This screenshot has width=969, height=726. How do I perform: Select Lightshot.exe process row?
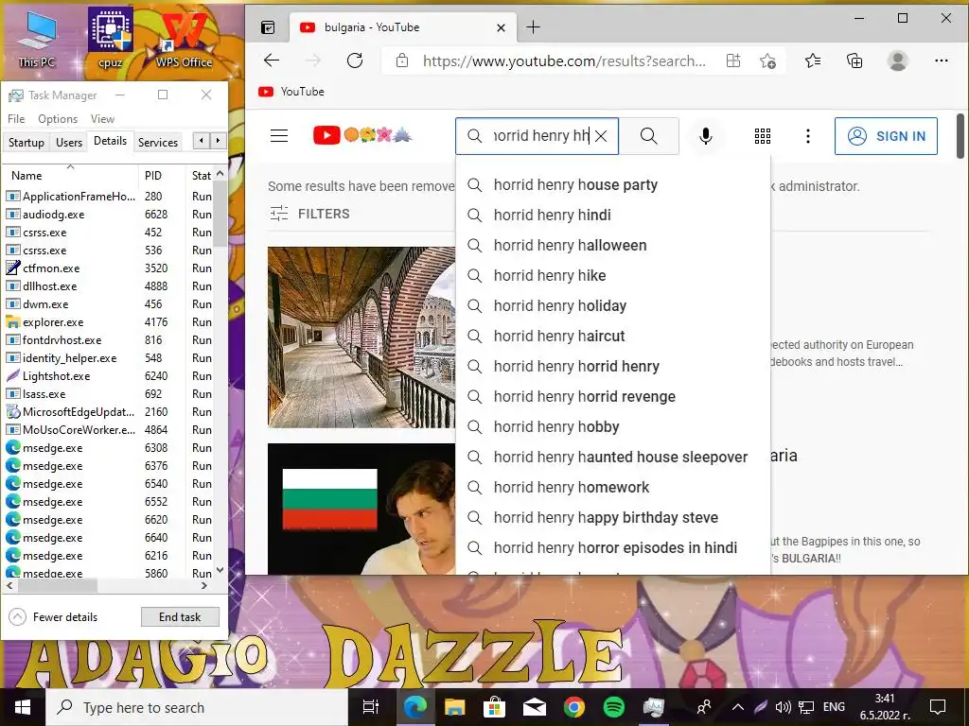point(109,375)
